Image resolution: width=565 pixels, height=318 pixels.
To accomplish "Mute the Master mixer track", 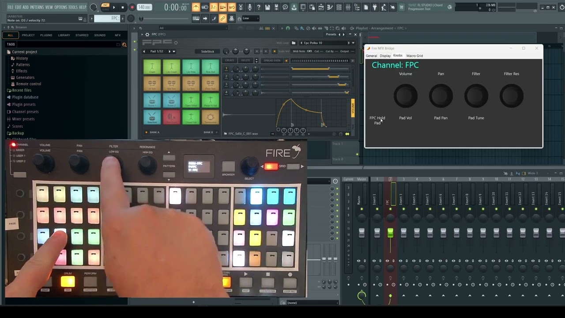I will (x=362, y=209).
